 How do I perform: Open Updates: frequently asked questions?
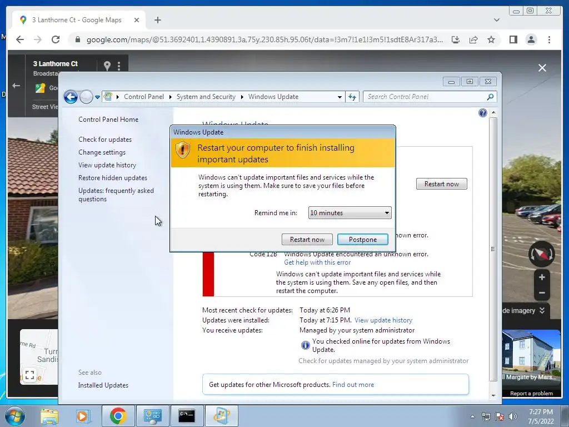point(116,195)
